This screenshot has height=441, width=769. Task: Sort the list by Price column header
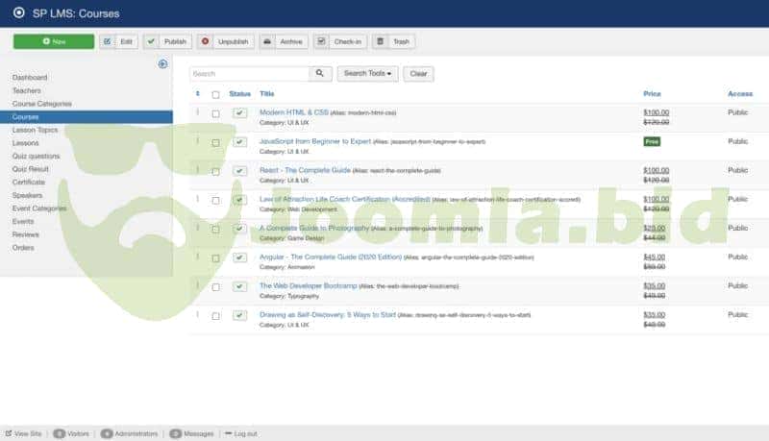(x=652, y=94)
